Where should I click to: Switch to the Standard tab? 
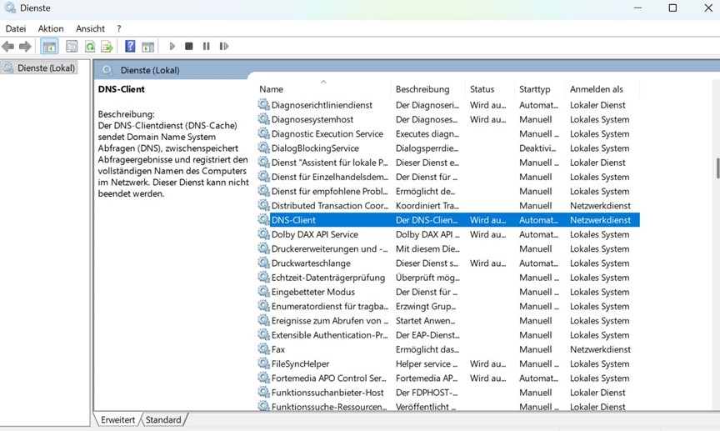[165, 420]
